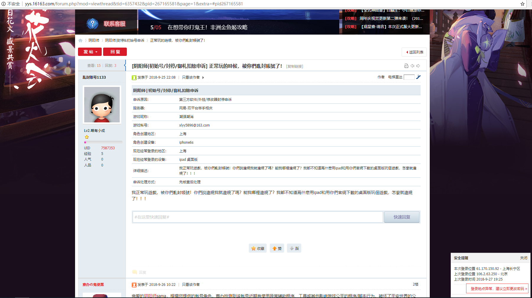Show only this author's posts on first post

point(191,77)
